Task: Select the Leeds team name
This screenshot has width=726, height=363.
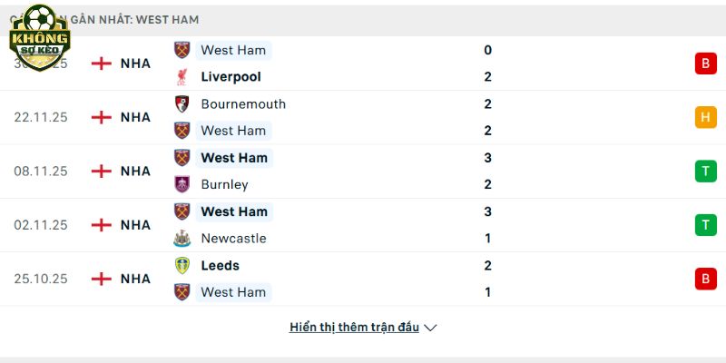Action: tap(221, 265)
